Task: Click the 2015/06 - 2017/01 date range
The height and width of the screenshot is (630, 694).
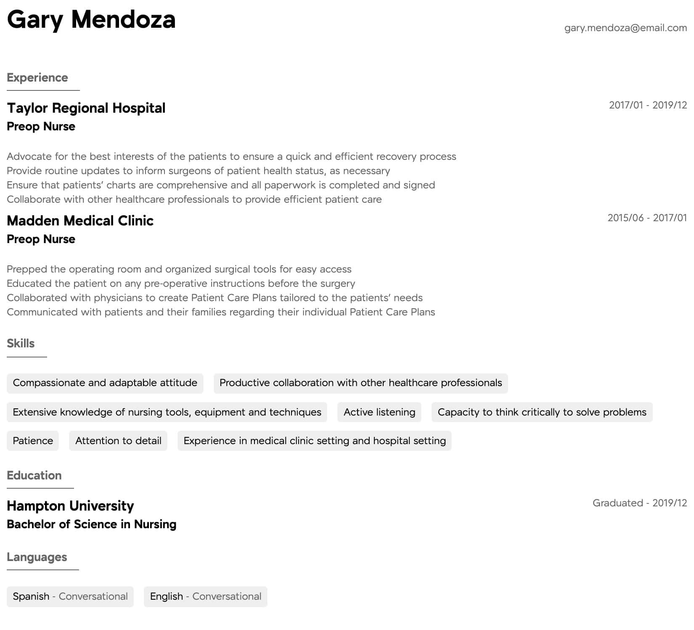Action: click(647, 218)
